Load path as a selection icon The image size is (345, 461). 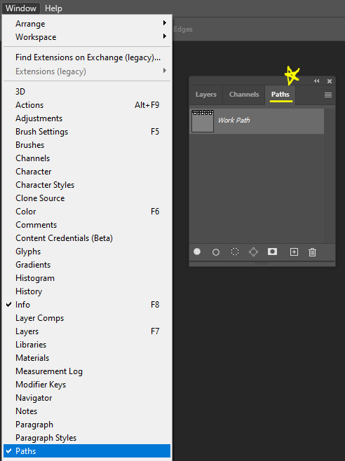tap(235, 252)
